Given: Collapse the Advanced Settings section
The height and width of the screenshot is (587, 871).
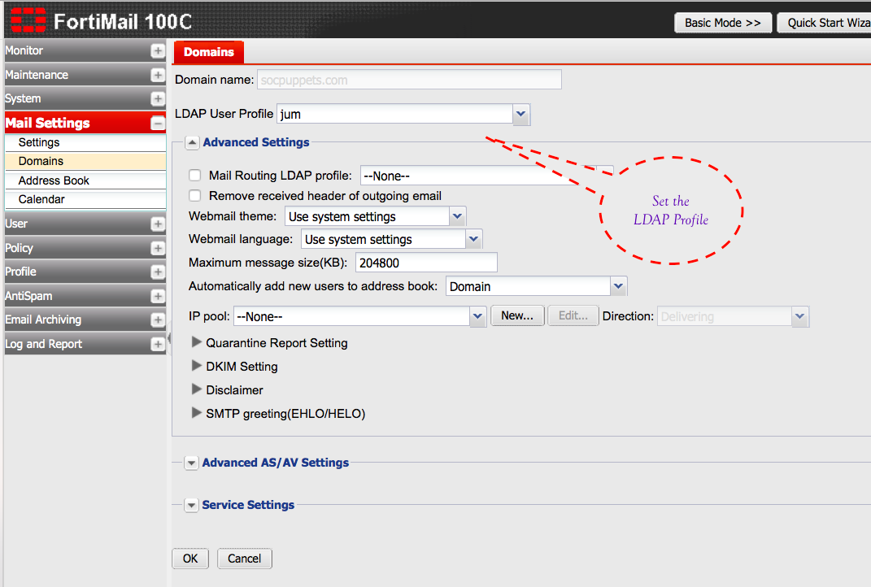Looking at the screenshot, I should click(x=192, y=143).
